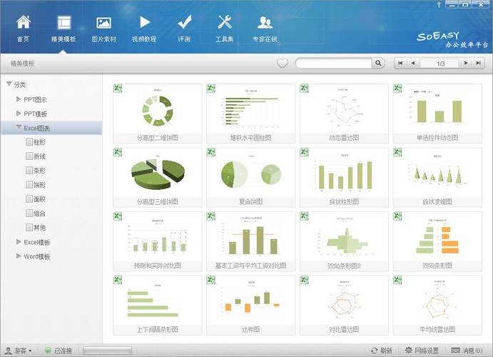The height and width of the screenshot is (357, 493).
Task: Check the 柱形 category box
Action: 29,142
